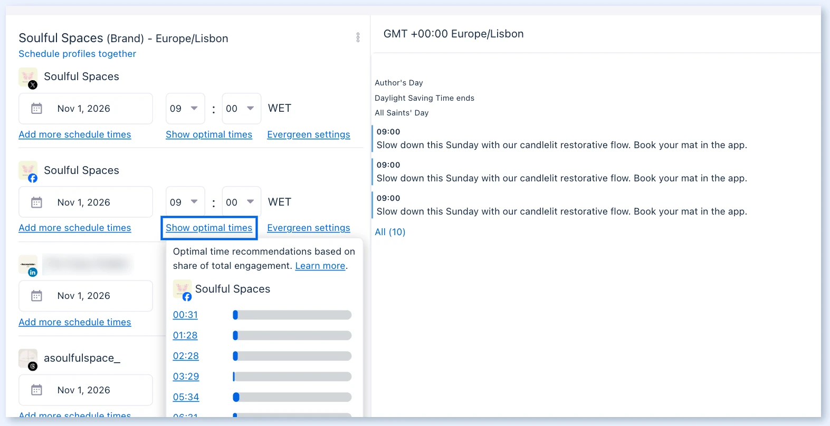830x426 pixels.
Task: Click the Facebook Soulful Spaces profile avatar
Action: click(28, 171)
